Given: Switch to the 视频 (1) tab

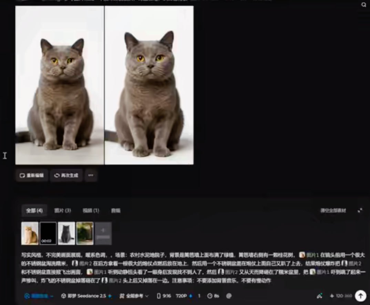Looking at the screenshot, I should coord(91,210).
